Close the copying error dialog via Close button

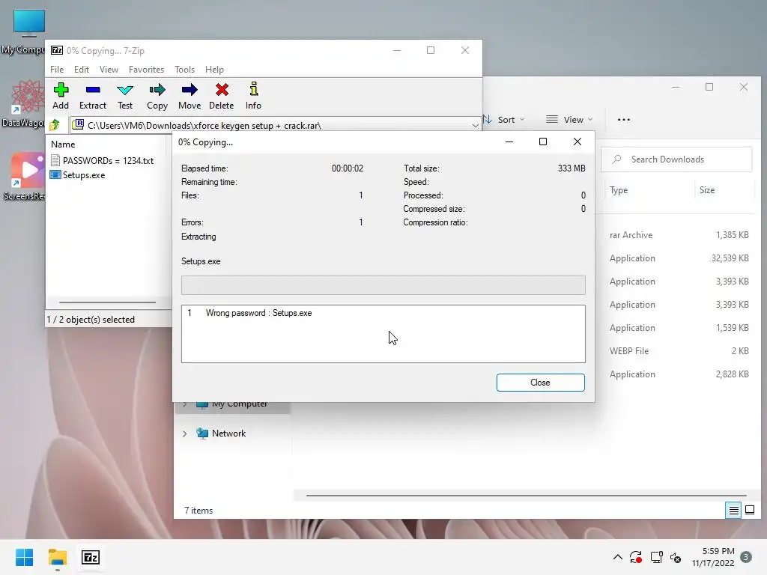click(540, 383)
